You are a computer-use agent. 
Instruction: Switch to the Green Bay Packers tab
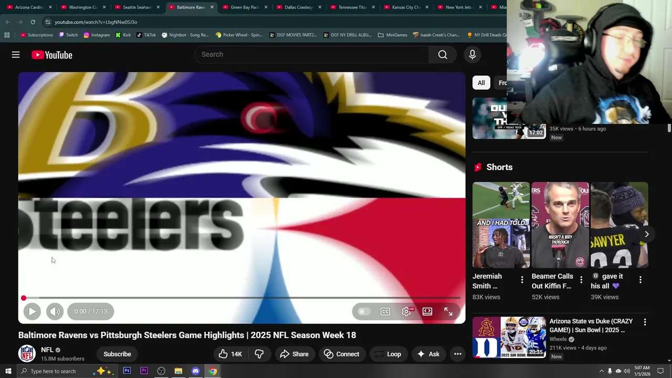pos(244,7)
